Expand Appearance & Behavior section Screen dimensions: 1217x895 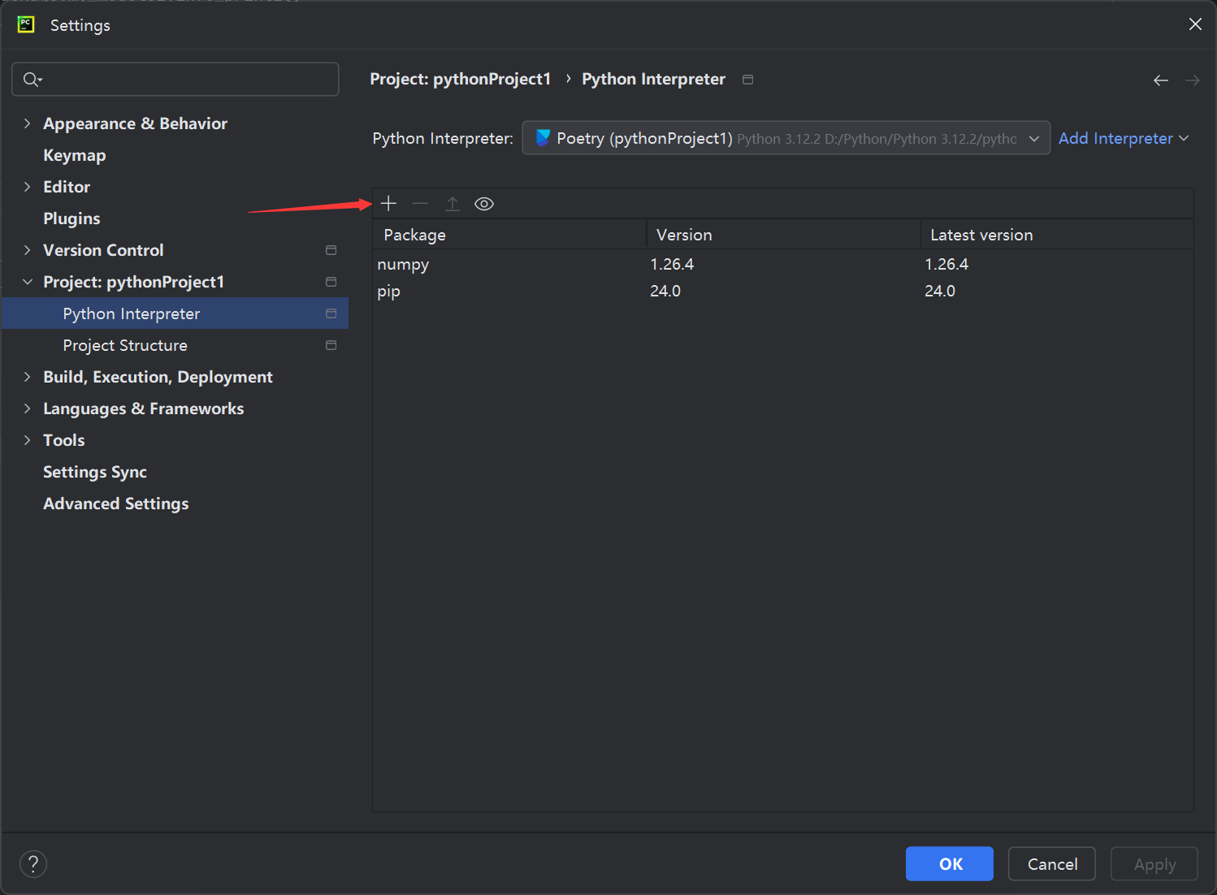point(28,123)
